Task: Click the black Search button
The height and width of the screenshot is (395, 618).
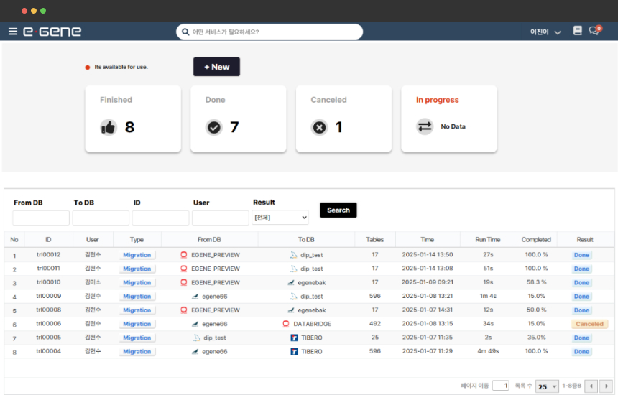Action: [338, 210]
